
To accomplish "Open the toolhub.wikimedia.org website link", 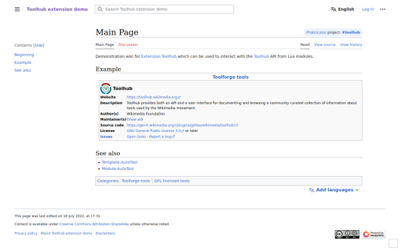I will pos(153,97).
